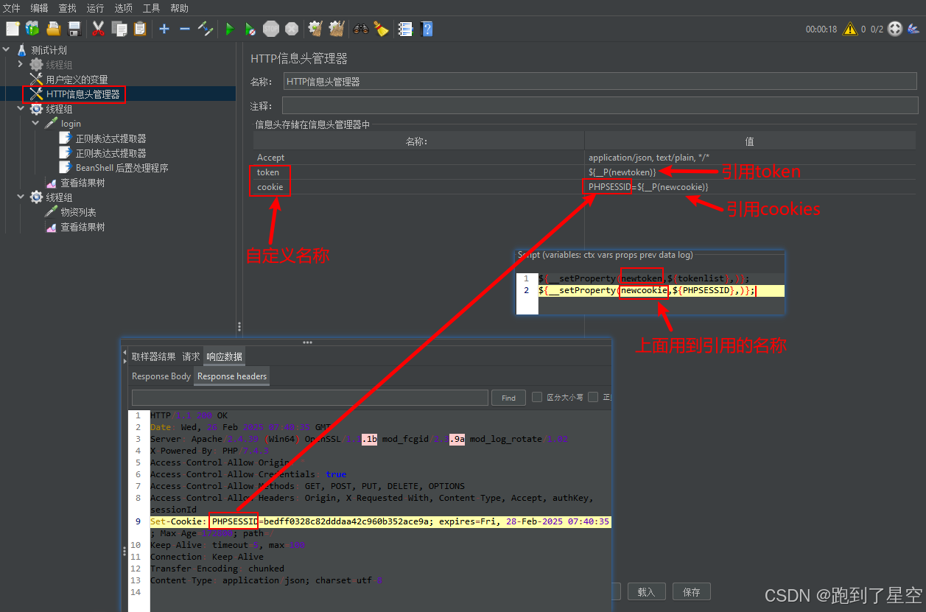Click the Open file folder icon
The width and height of the screenshot is (926, 612).
53,29
